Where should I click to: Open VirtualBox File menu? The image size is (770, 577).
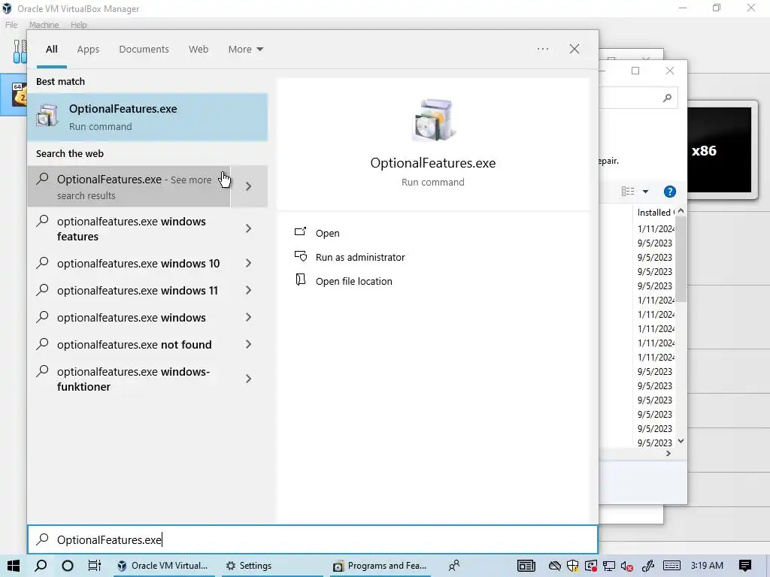tap(11, 25)
